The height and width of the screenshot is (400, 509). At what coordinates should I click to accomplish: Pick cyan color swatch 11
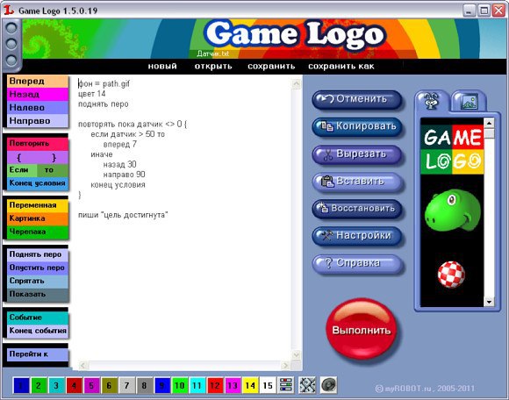[x=197, y=385]
